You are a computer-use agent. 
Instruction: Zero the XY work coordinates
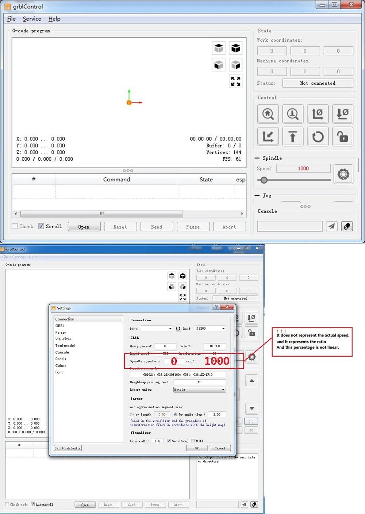tap(318, 114)
